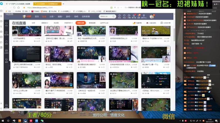The width and height of the screenshot is (220, 123).
Task: Click the plus icon in browser sidebar
Action: pos(1,104)
